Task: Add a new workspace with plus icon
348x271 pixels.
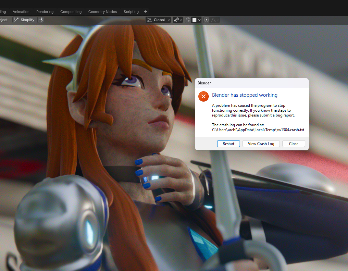Action: pos(145,12)
